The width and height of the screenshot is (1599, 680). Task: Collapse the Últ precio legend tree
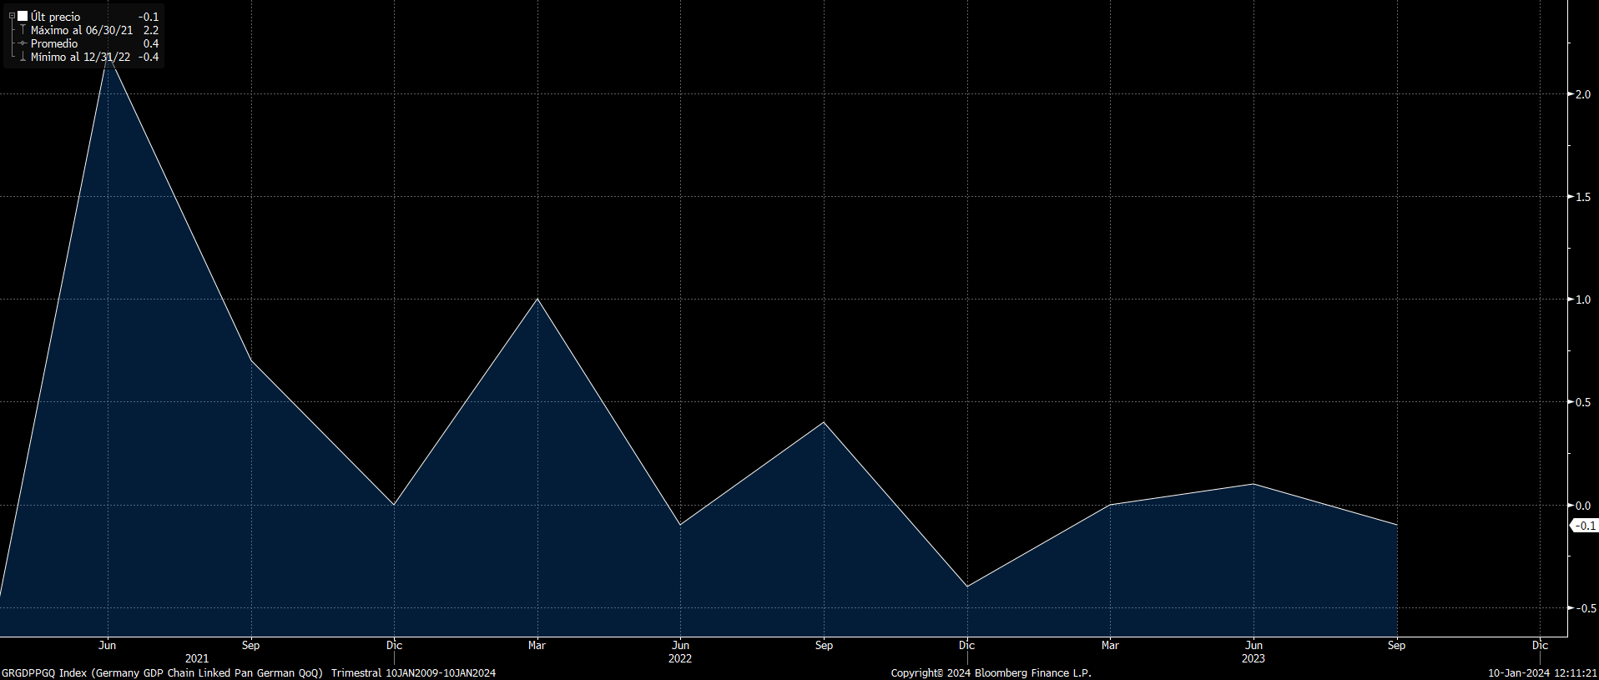tap(12, 16)
